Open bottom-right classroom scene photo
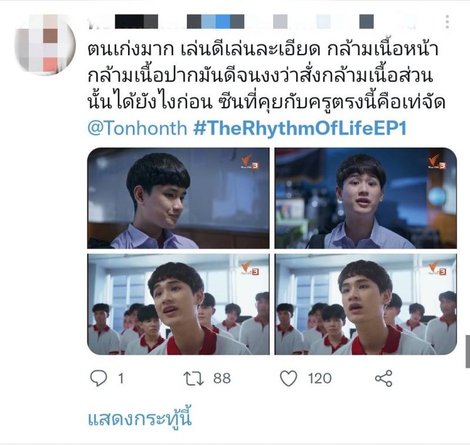 coord(365,304)
